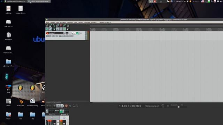Go to project start in transport
Viewport: 223px width, 125px height.
pyautogui.click(x=47, y=106)
